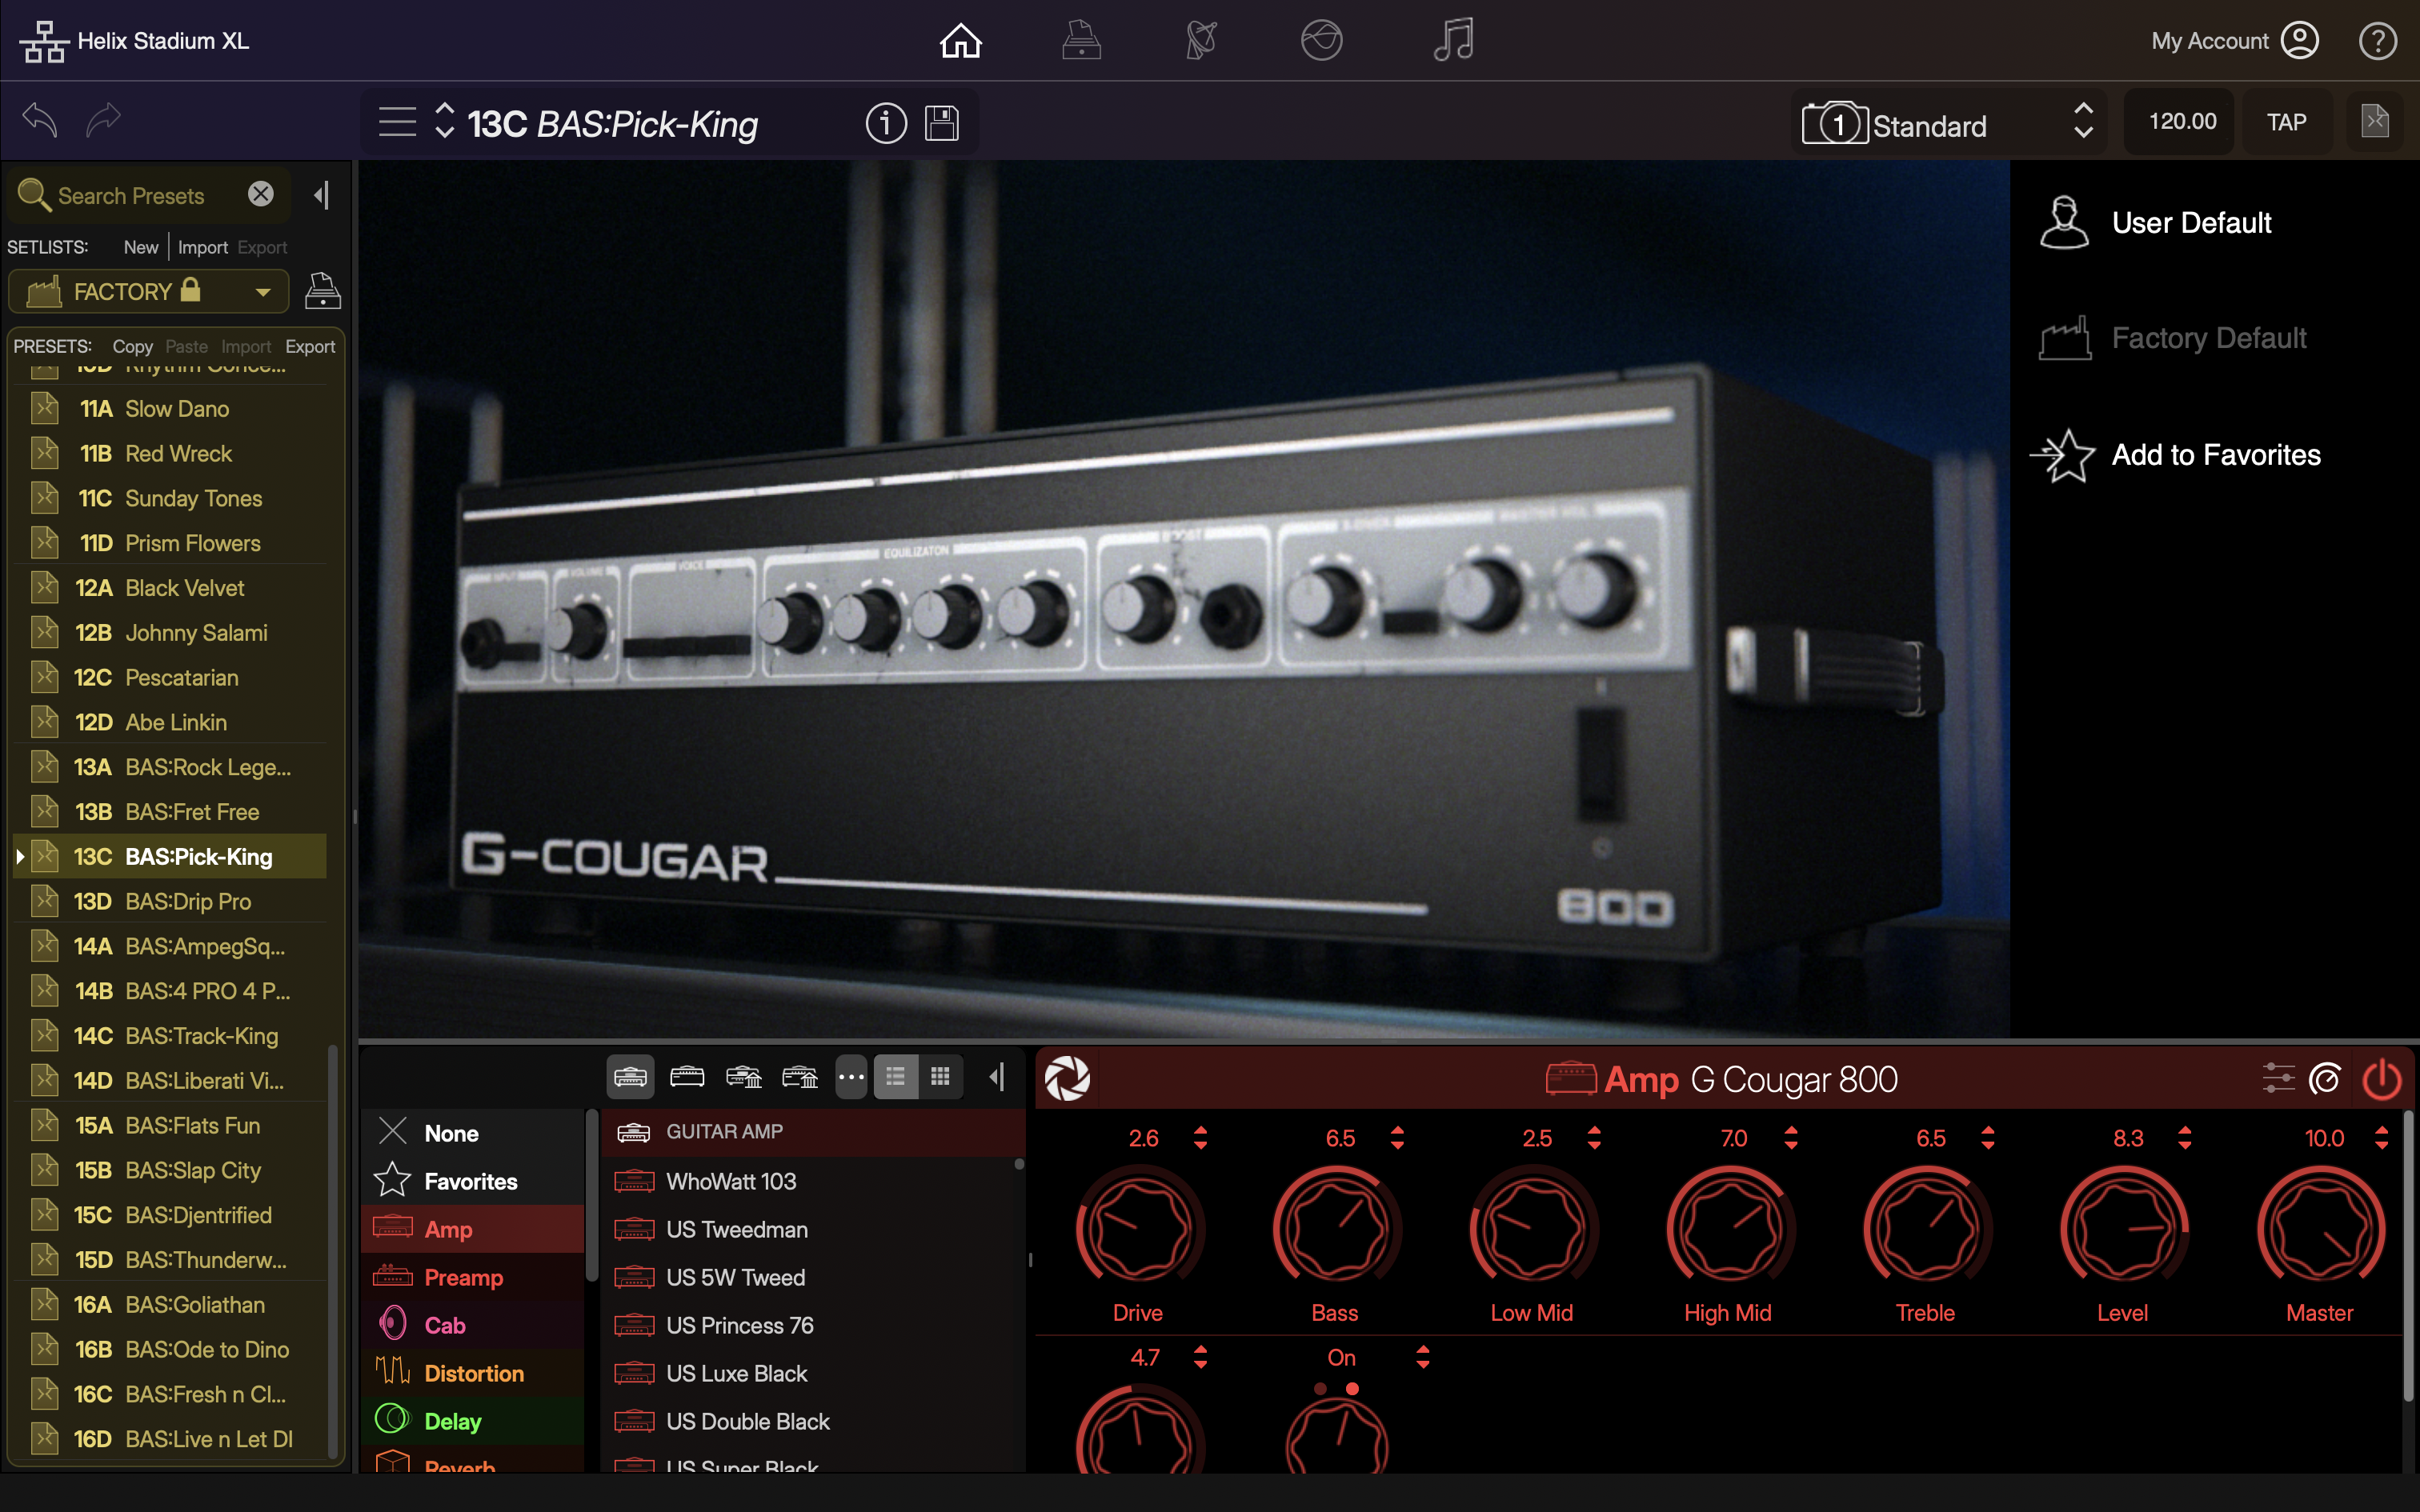Open preset info circle icon
Image resolution: width=2420 pixels, height=1512 pixels.
pos(885,123)
